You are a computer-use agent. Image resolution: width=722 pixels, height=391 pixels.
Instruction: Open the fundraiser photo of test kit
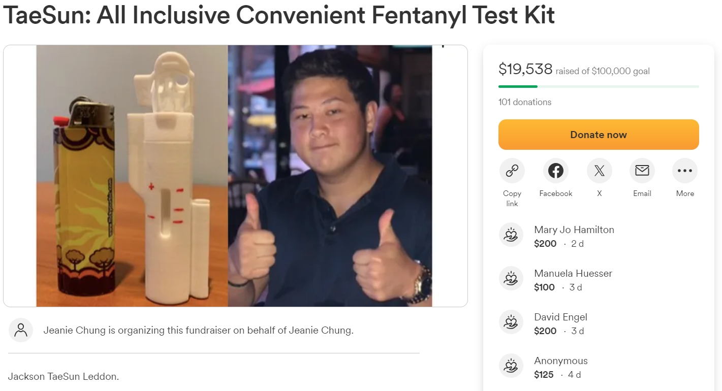tap(235, 176)
